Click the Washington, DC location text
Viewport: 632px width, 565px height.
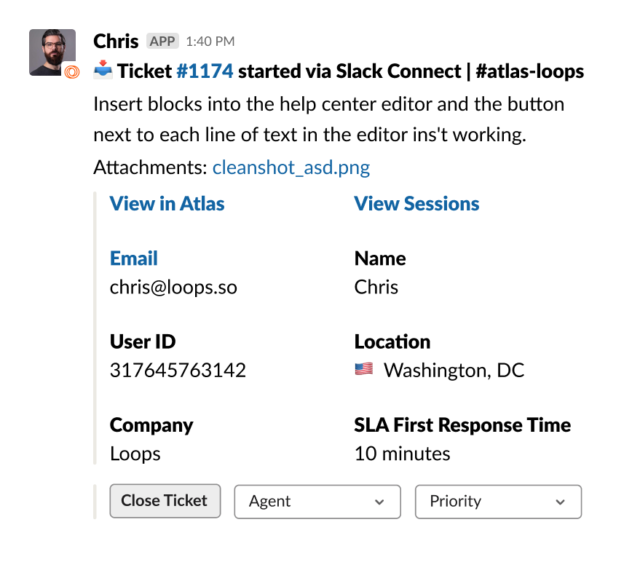point(454,371)
